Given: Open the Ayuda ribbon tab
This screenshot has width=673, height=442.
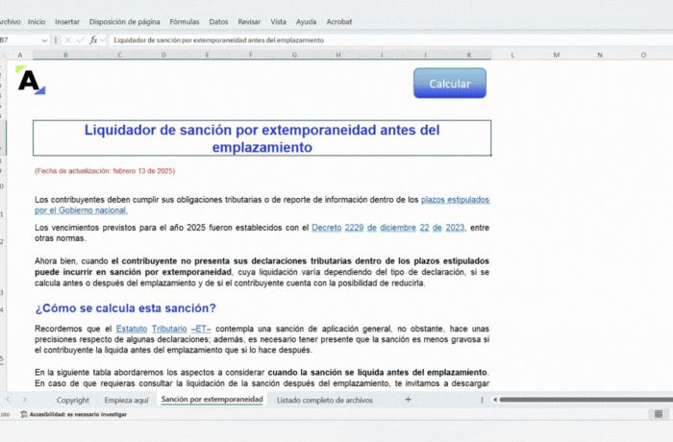Looking at the screenshot, I should (x=306, y=21).
